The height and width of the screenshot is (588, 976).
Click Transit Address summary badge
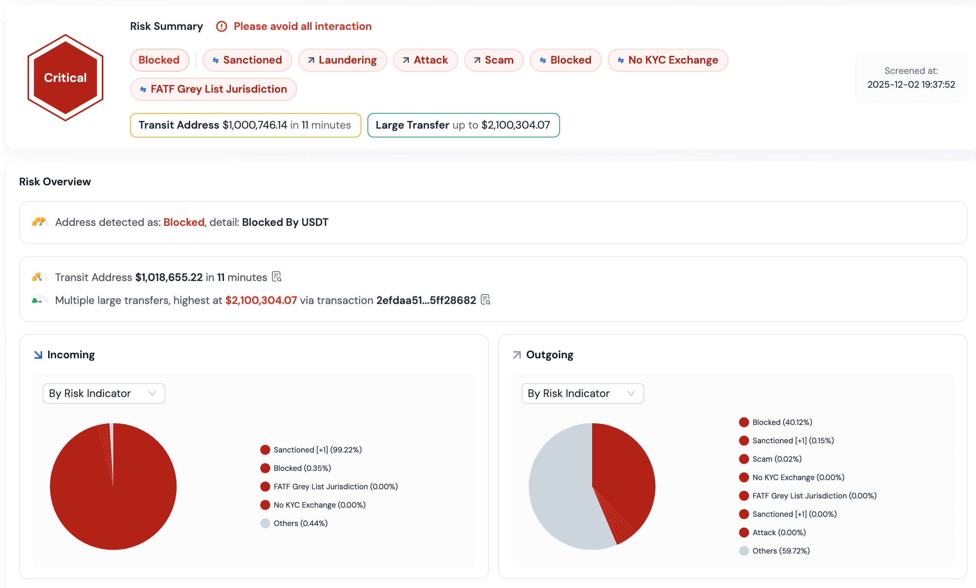[245, 125]
